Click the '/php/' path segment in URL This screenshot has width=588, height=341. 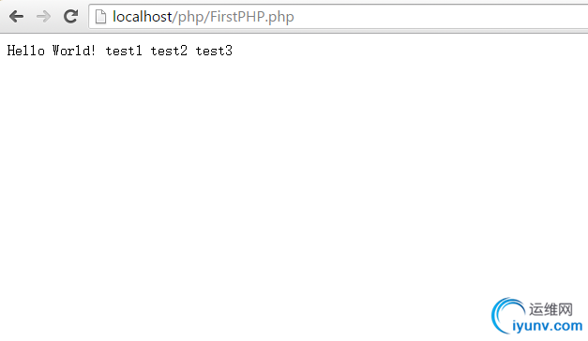pyautogui.click(x=191, y=17)
